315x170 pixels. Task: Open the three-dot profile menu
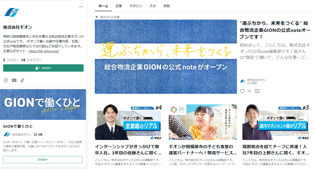[x=81, y=7]
